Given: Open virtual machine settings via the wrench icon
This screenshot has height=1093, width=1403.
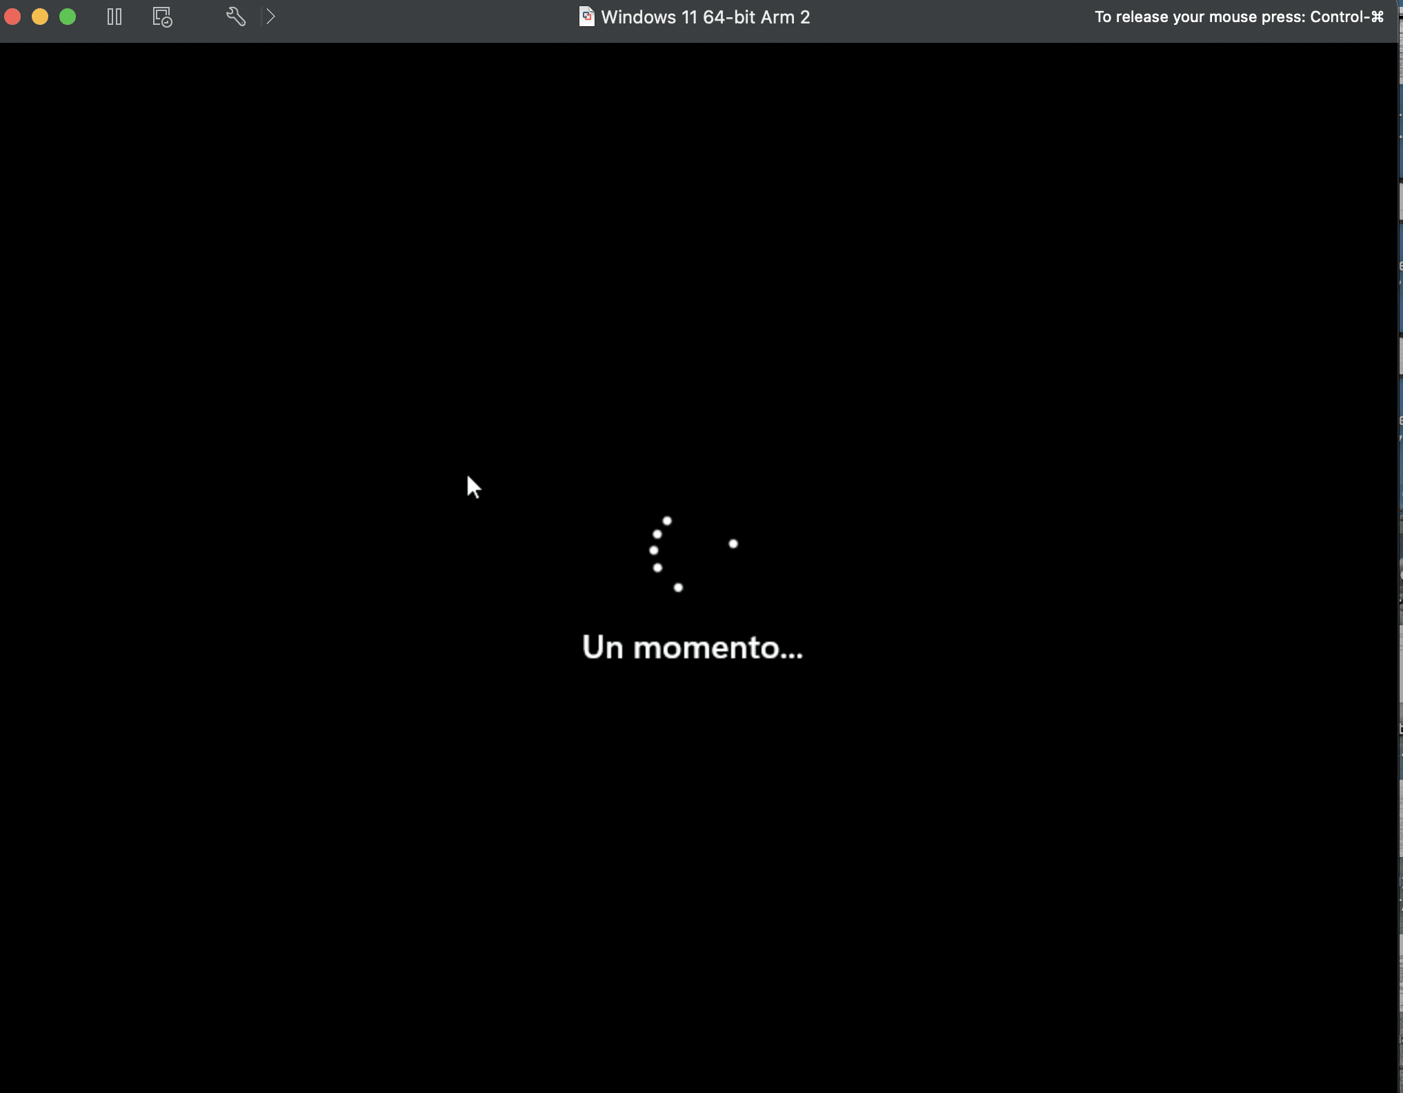Looking at the screenshot, I should pos(235,17).
